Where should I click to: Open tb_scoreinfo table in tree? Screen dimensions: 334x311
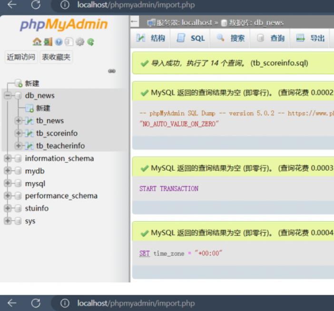point(57,133)
